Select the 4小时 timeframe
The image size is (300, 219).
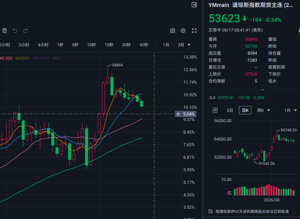[x=43, y=45]
